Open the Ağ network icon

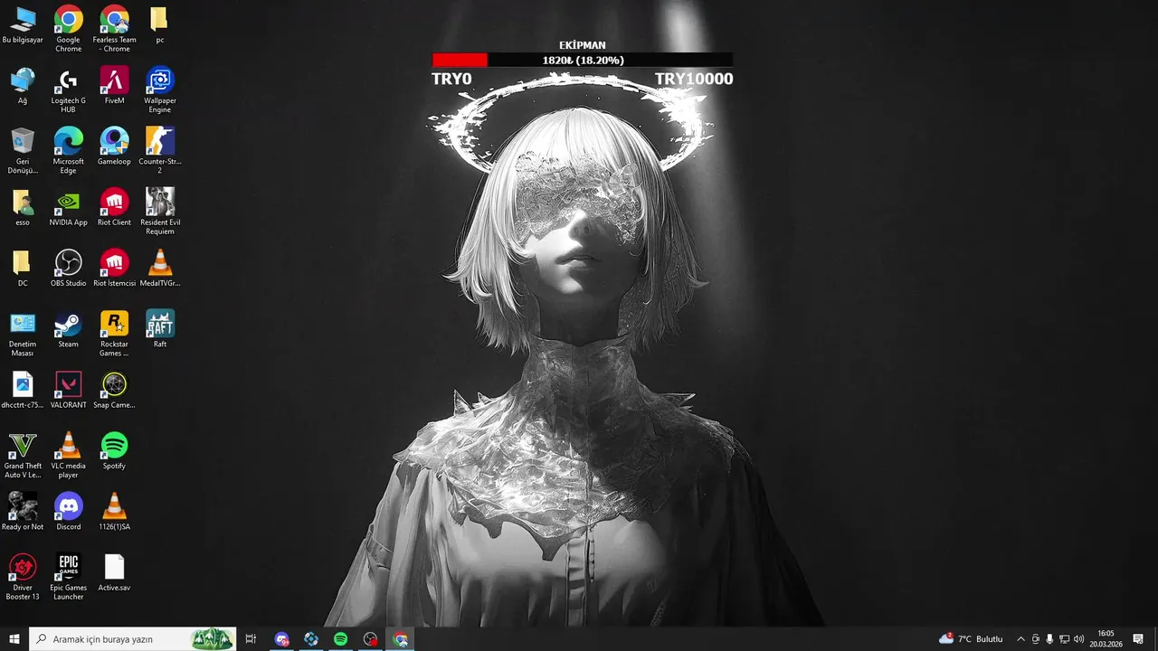pyautogui.click(x=23, y=86)
